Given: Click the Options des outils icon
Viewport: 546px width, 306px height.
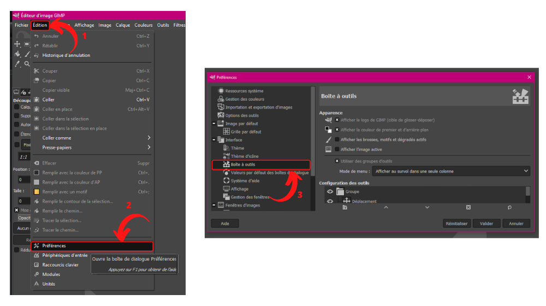Looking at the screenshot, I should [x=221, y=115].
